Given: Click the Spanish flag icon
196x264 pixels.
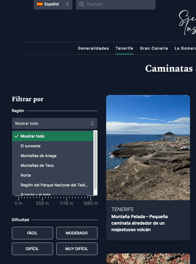Looking at the screenshot, I should click(x=40, y=4).
